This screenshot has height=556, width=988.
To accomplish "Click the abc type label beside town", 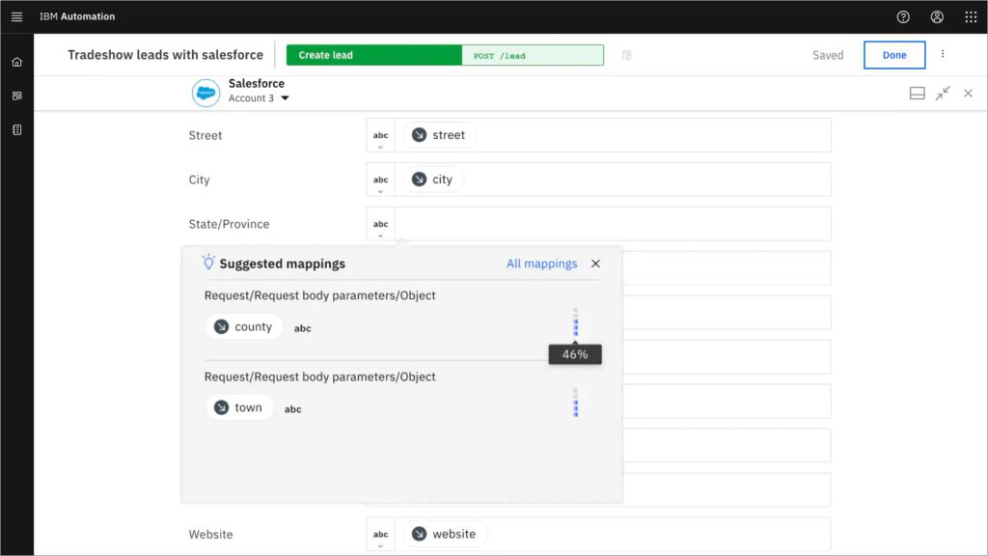I will tap(293, 408).
